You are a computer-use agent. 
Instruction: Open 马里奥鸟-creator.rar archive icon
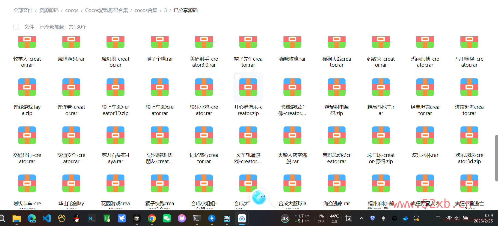point(469,42)
